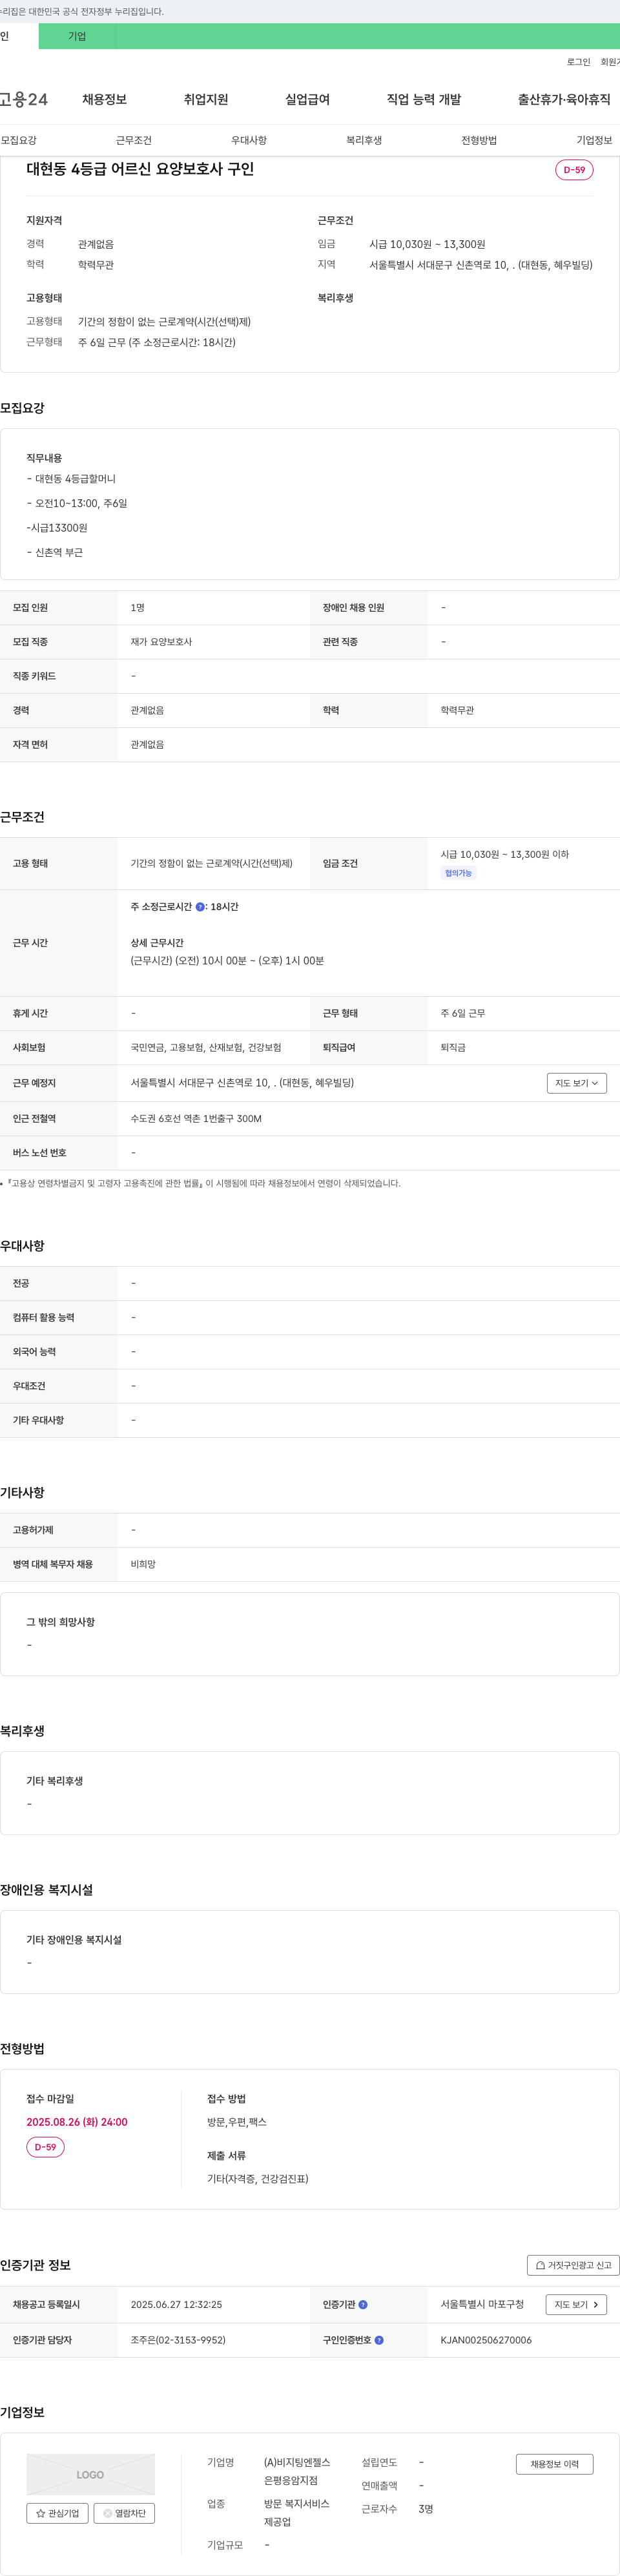Click the registration date 2025.06.27 12:32:25

tap(176, 2305)
